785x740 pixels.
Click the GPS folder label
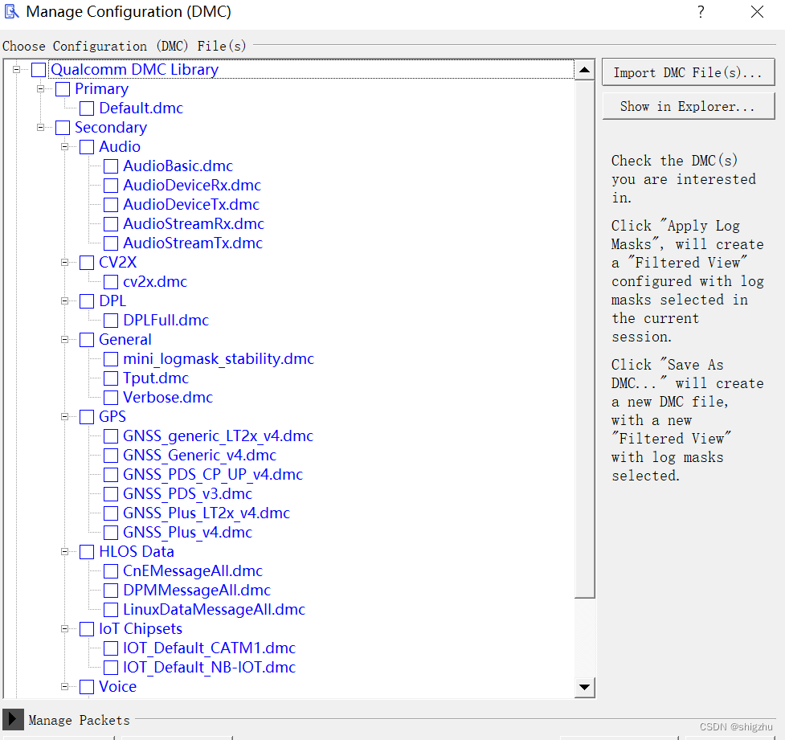112,416
